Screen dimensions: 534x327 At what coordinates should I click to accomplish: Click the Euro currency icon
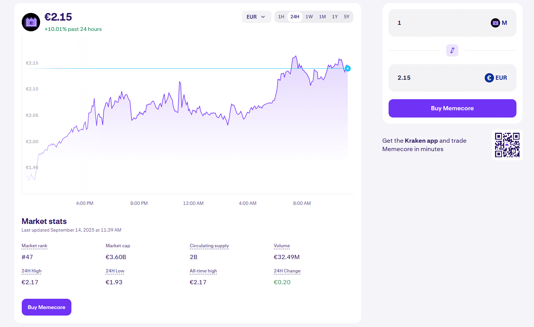pyautogui.click(x=489, y=78)
